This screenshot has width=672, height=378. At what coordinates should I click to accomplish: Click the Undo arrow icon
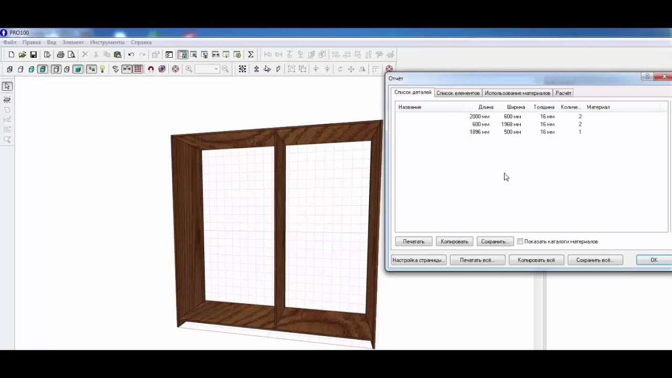click(x=131, y=55)
